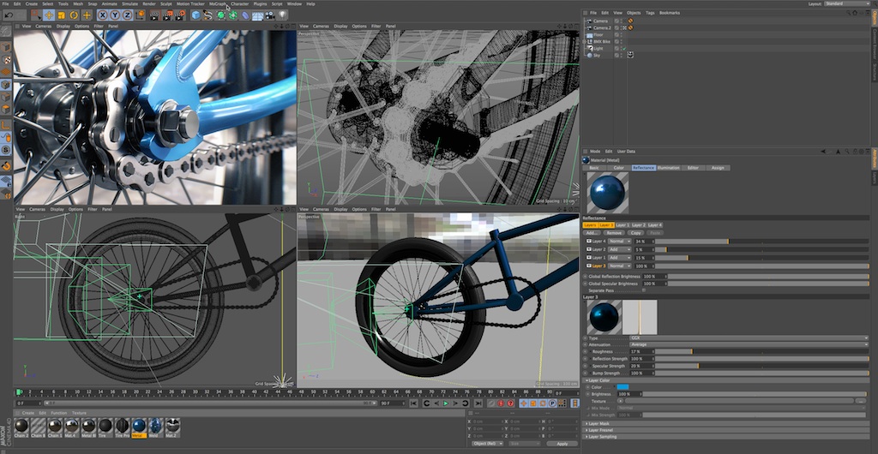Select the Tire material thumbnail

pyautogui.click(x=105, y=427)
